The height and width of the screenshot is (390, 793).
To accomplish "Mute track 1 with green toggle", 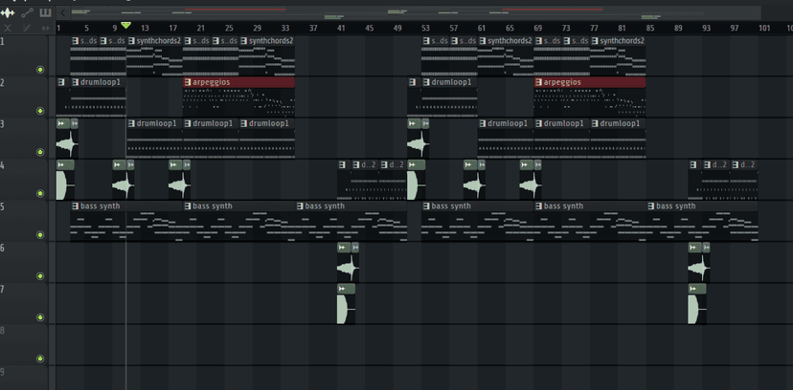I will (40, 70).
